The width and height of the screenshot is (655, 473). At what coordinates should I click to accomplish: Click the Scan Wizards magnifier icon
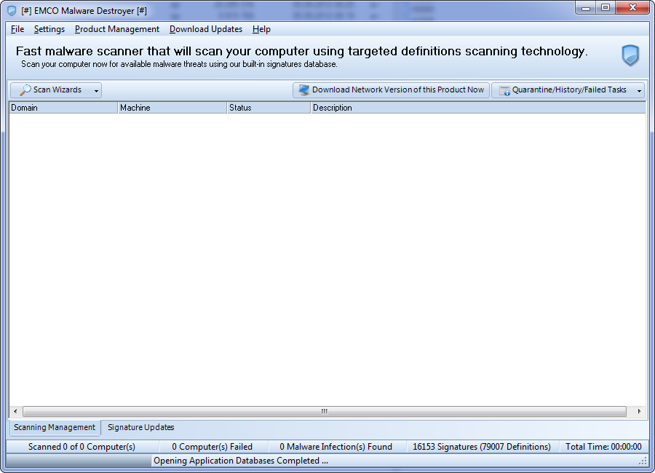point(25,90)
